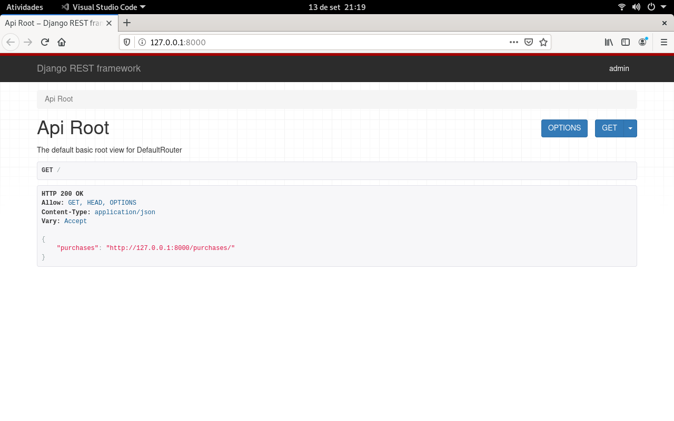Bookmark this page with the star icon
This screenshot has height=421, width=674.
[x=543, y=42]
